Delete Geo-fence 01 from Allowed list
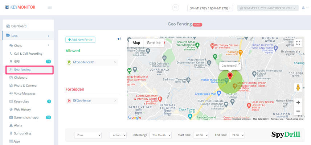 click(115, 62)
